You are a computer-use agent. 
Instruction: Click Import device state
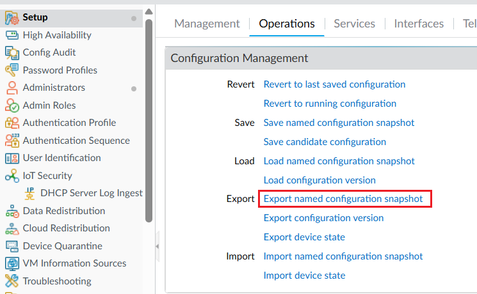point(304,275)
